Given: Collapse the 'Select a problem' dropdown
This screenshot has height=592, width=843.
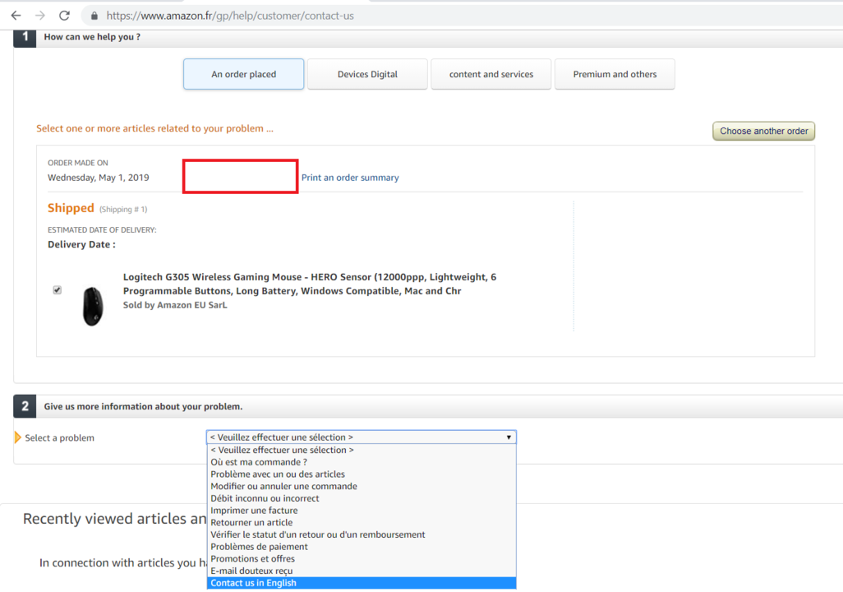Looking at the screenshot, I should click(x=362, y=437).
